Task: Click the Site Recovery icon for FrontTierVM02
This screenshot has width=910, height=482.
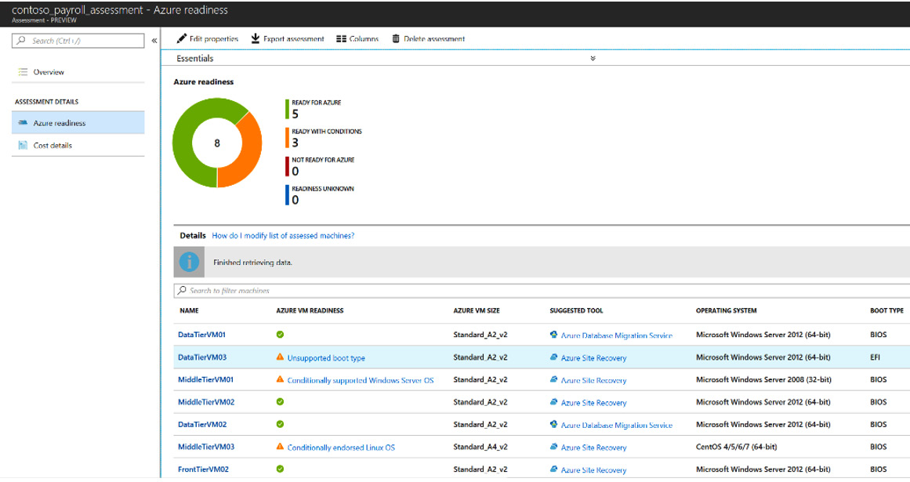Action: (x=553, y=469)
